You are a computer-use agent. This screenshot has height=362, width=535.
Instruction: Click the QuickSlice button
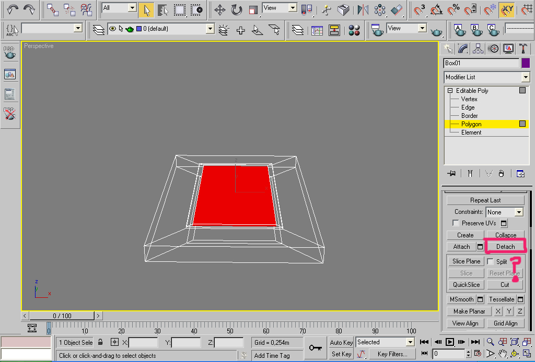pos(466,285)
